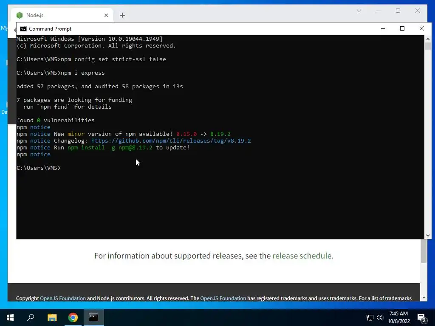
Task: Select the Node.js browser tab
Action: (62, 15)
